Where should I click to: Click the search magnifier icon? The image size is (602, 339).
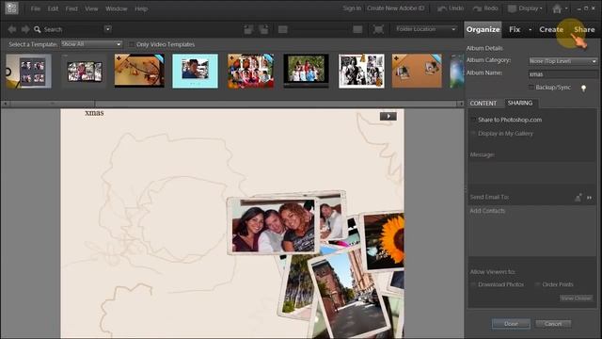pos(38,29)
